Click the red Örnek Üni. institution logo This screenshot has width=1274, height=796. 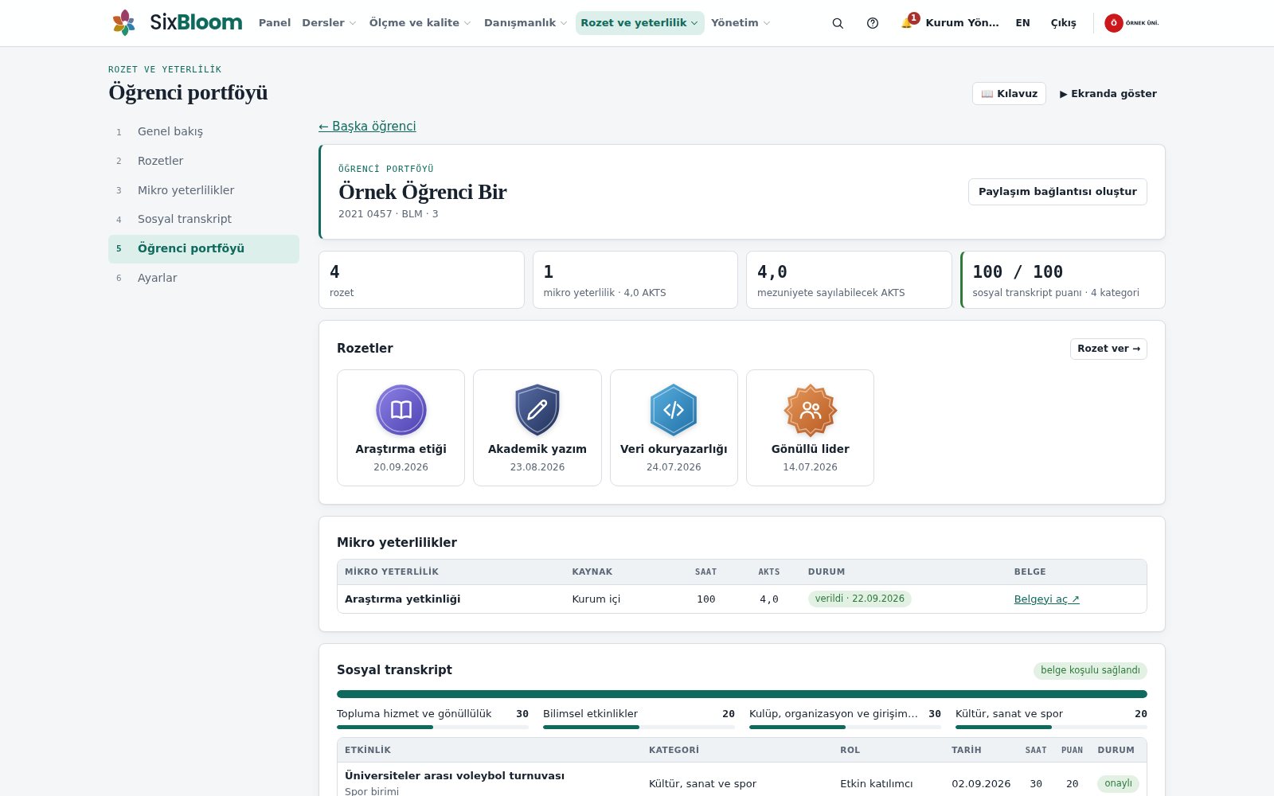click(x=1132, y=23)
